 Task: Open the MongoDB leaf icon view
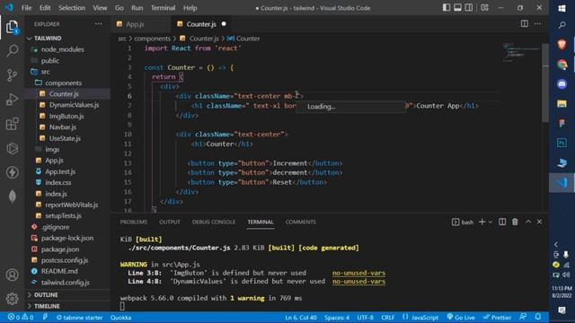[12, 196]
